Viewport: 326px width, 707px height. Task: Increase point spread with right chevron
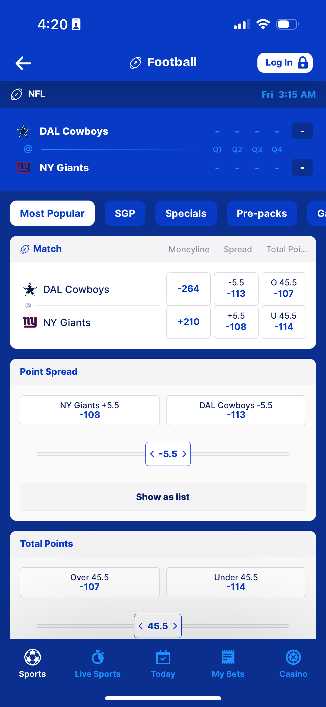(184, 454)
